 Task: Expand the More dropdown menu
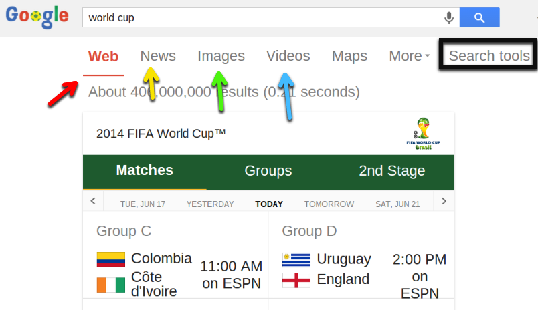pos(409,56)
